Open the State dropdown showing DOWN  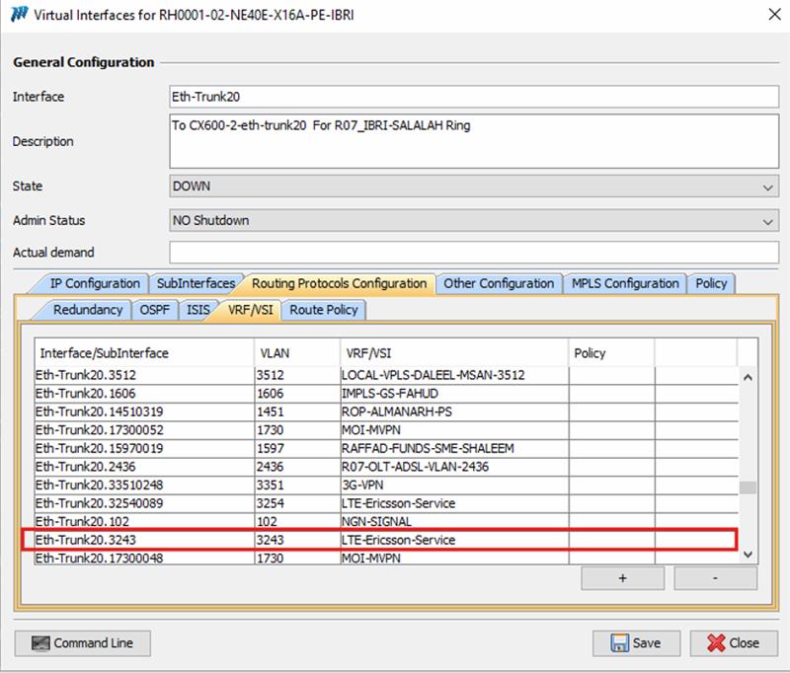[473, 186]
